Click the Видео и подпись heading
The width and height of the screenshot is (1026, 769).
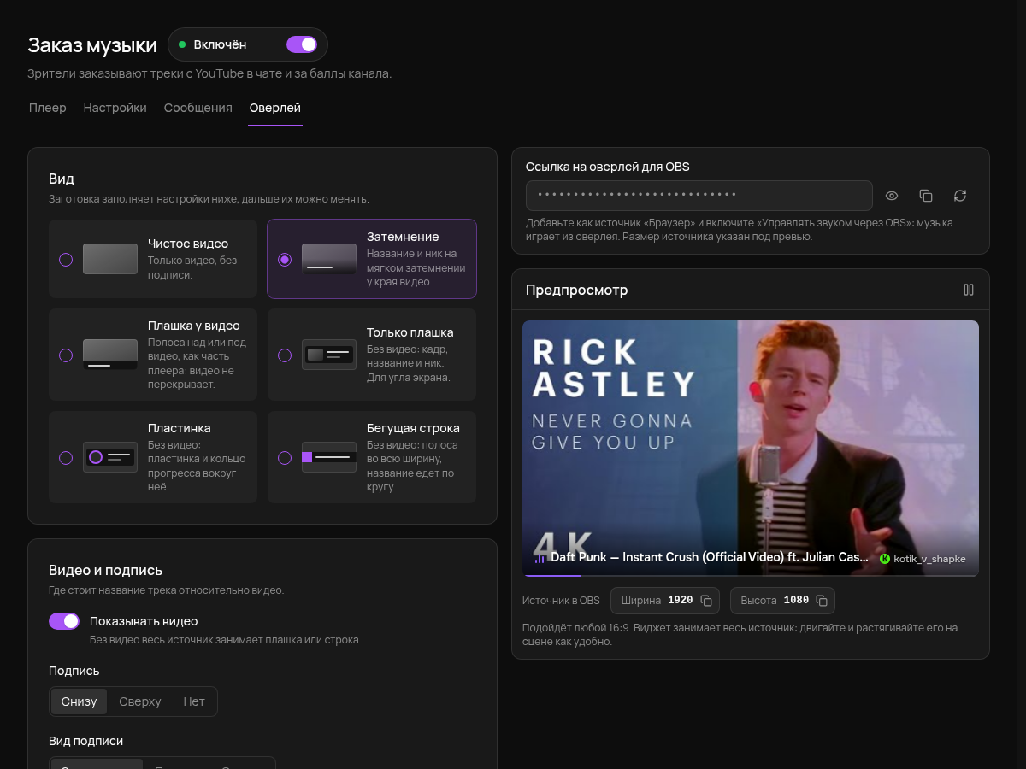(x=106, y=570)
